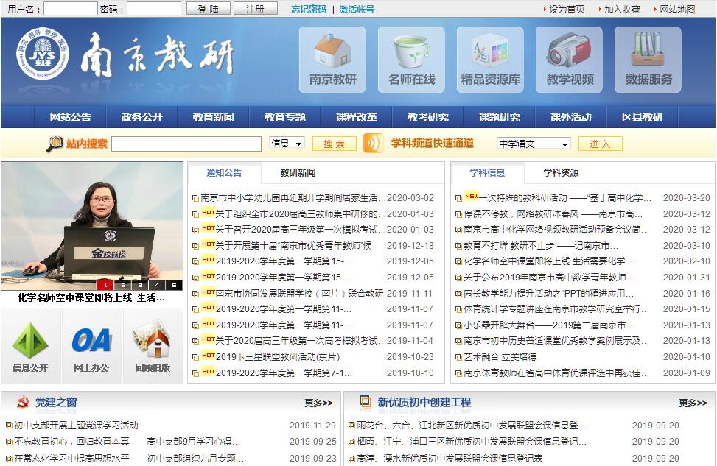Expand the 中学语文 subject channel dropdown
Screen dimensions: 717x466
coord(534,144)
